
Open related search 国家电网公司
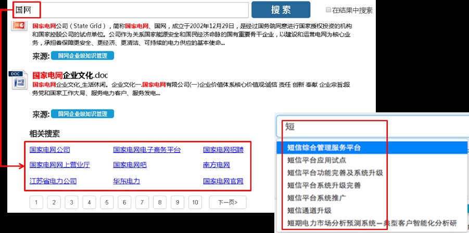tap(49, 150)
